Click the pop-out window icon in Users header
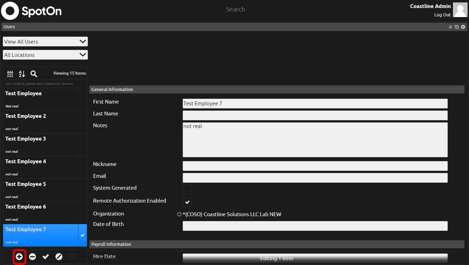 (457, 27)
